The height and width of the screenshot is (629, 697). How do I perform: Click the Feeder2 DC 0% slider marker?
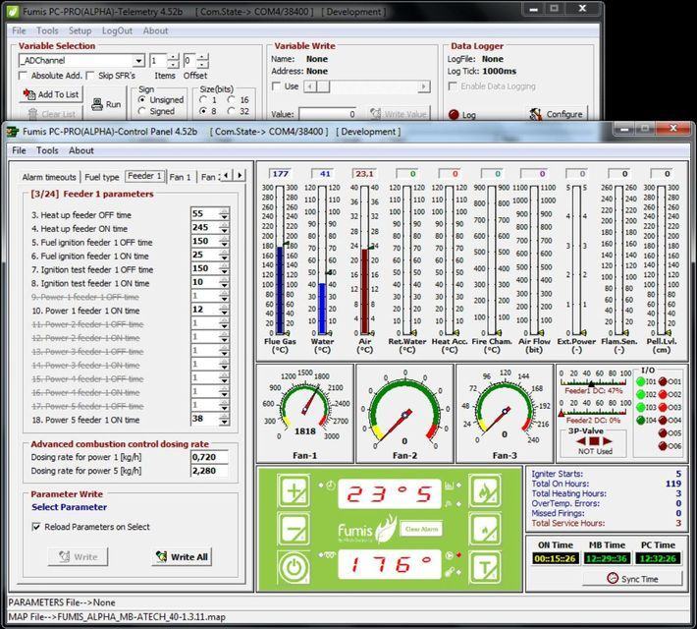pyautogui.click(x=561, y=414)
